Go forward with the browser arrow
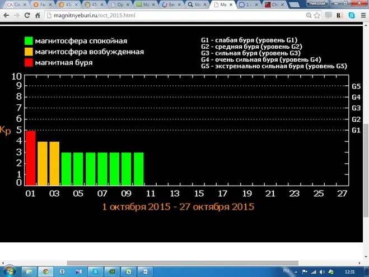This screenshot has height=277, width=369. tap(17, 15)
